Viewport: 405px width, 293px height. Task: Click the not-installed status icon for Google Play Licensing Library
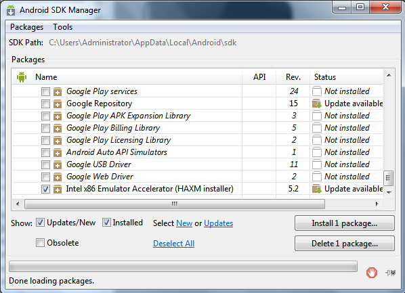click(317, 139)
